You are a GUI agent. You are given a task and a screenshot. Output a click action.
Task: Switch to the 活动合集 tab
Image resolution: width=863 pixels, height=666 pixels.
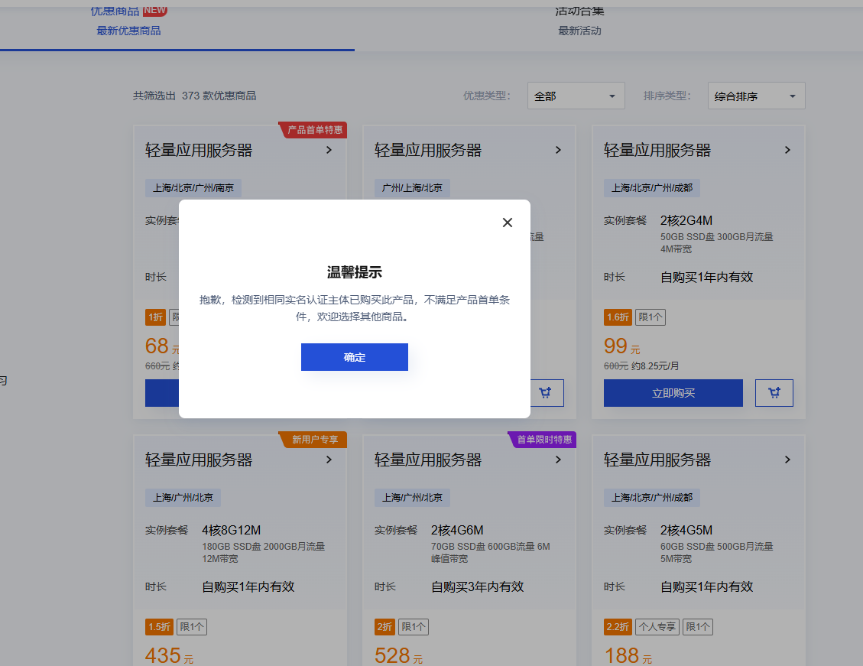[x=579, y=21]
